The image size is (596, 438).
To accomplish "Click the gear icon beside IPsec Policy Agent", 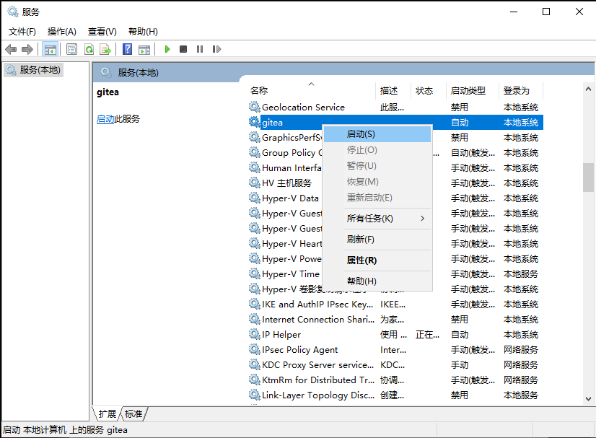I will [254, 349].
